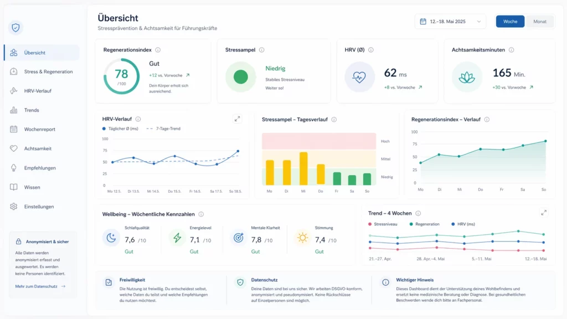Screen dimensions: 567x319
Task: Switch view to Monat
Action: [x=539, y=21]
